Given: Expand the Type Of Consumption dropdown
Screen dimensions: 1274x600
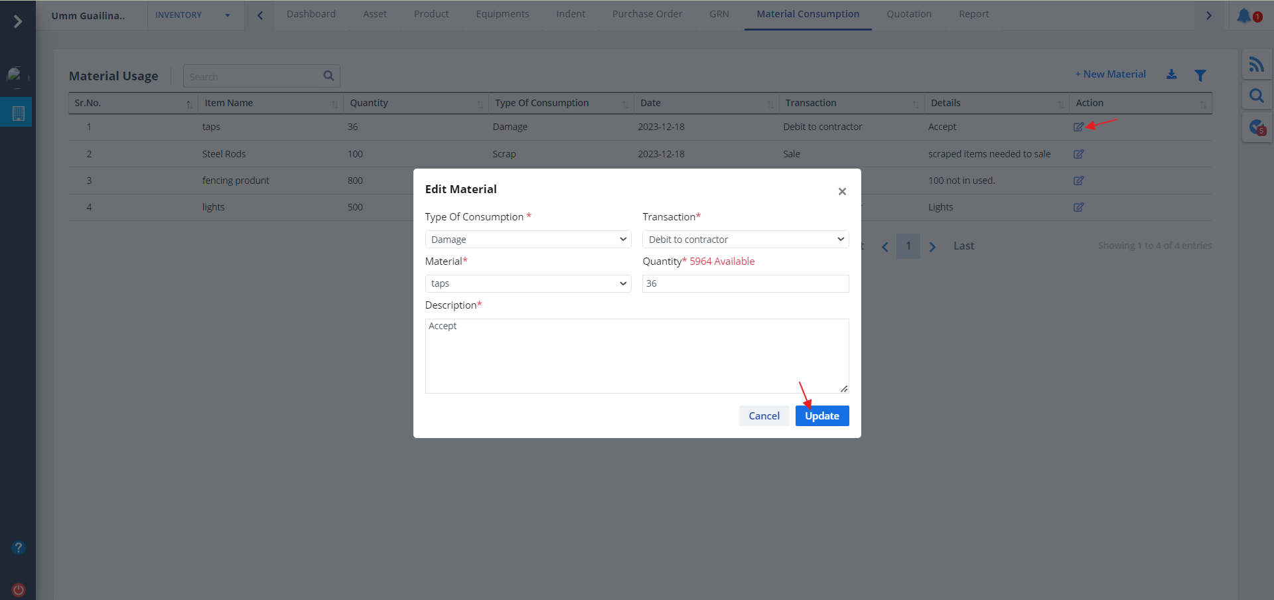Looking at the screenshot, I should [x=528, y=240].
